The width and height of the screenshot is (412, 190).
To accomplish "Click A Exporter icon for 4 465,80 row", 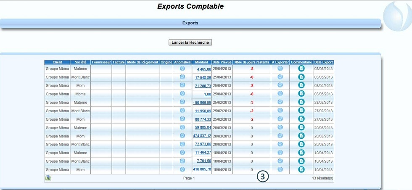I will 280,69.
